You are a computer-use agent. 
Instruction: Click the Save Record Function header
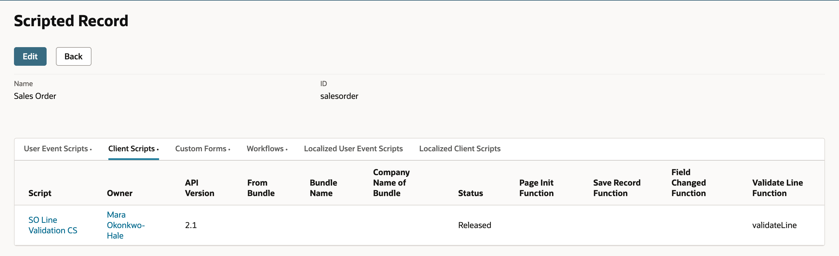[x=617, y=188]
